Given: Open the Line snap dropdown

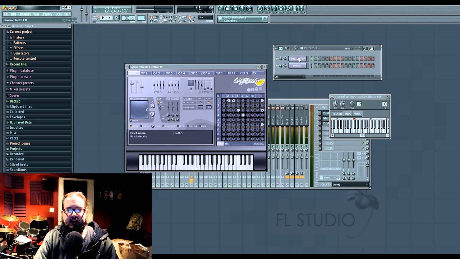Looking at the screenshot, I should tap(205, 17).
